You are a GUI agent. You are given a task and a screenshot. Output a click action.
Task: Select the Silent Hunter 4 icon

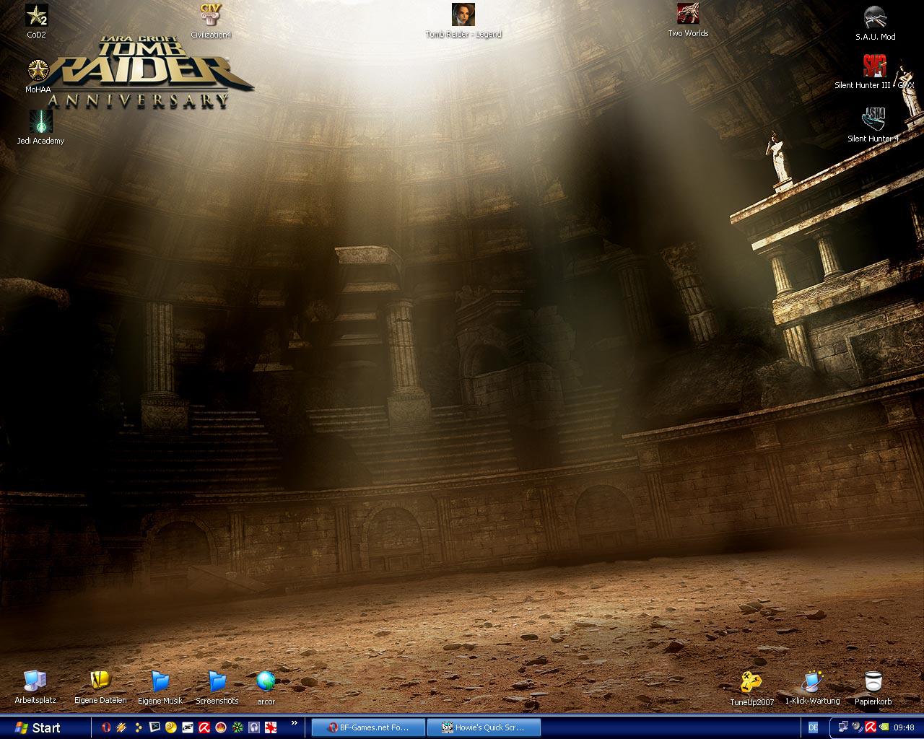click(x=873, y=125)
